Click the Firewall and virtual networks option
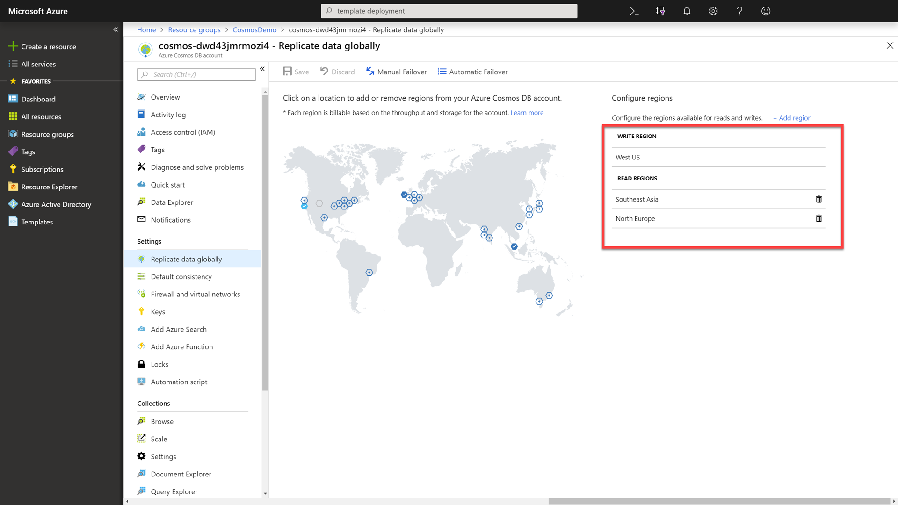Viewport: 898px width, 505px height. (x=196, y=294)
